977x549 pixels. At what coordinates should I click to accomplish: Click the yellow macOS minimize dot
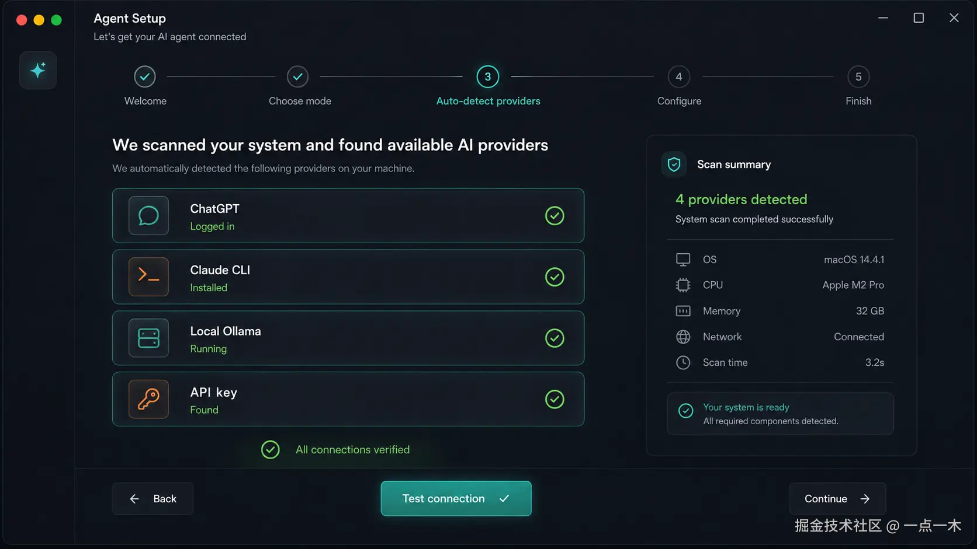click(39, 20)
